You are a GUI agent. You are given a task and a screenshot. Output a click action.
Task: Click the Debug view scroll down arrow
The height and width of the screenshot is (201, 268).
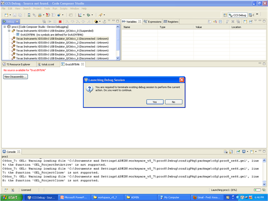point(117,58)
